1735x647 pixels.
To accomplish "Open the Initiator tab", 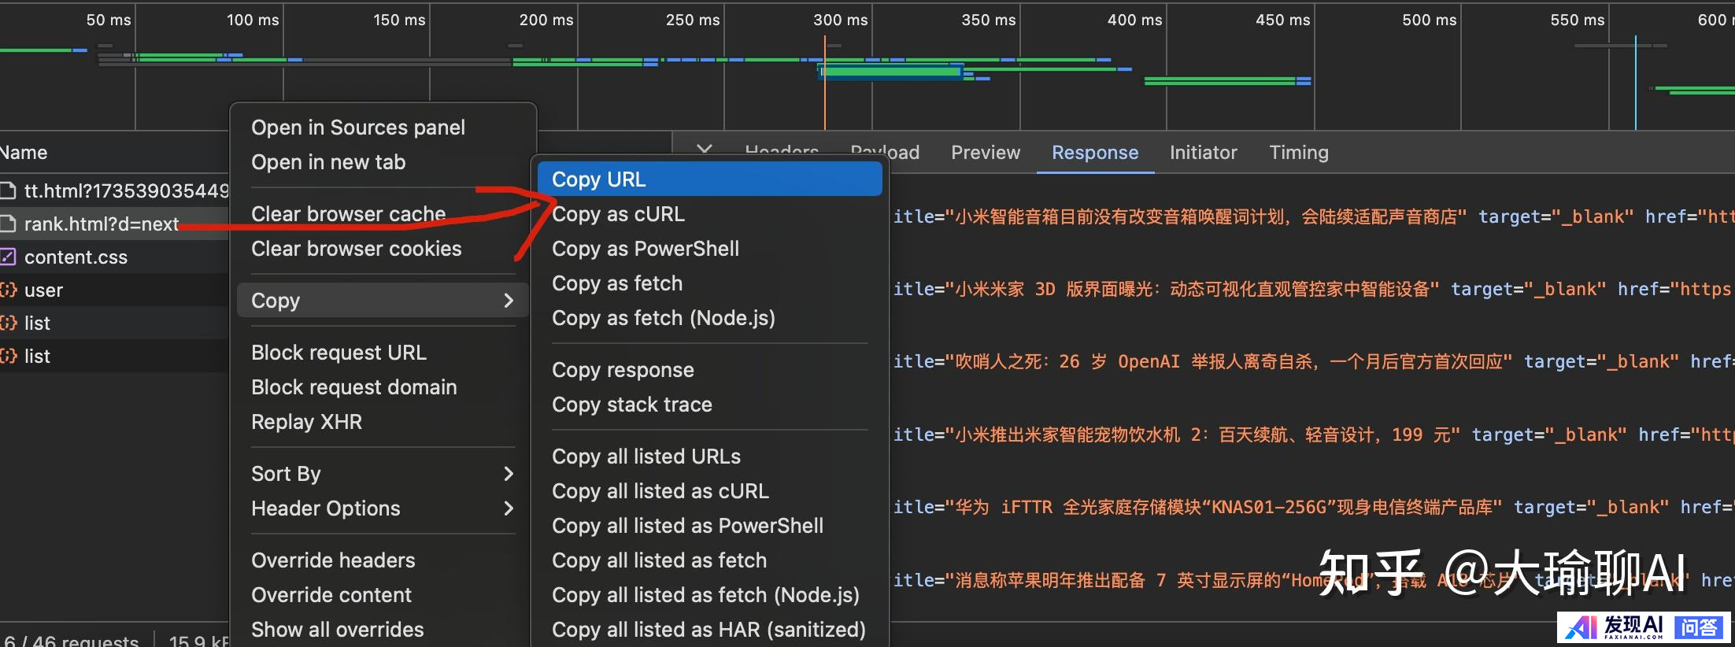I will [x=1203, y=153].
